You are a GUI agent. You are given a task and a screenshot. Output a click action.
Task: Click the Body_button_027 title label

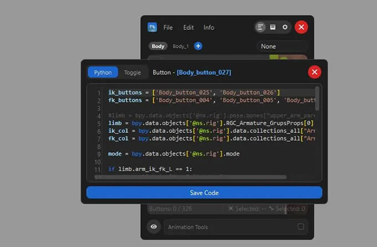(x=204, y=73)
